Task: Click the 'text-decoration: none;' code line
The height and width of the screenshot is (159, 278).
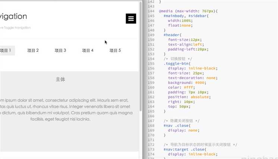Action: coord(193,78)
